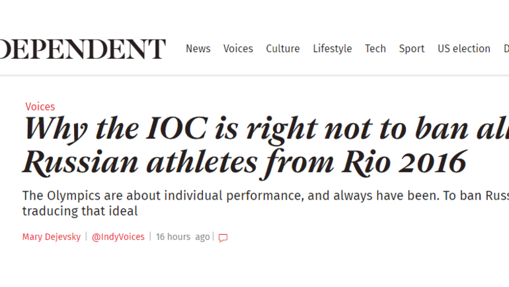Click the red Voices category label
This screenshot has height=287, width=509.
(x=40, y=106)
